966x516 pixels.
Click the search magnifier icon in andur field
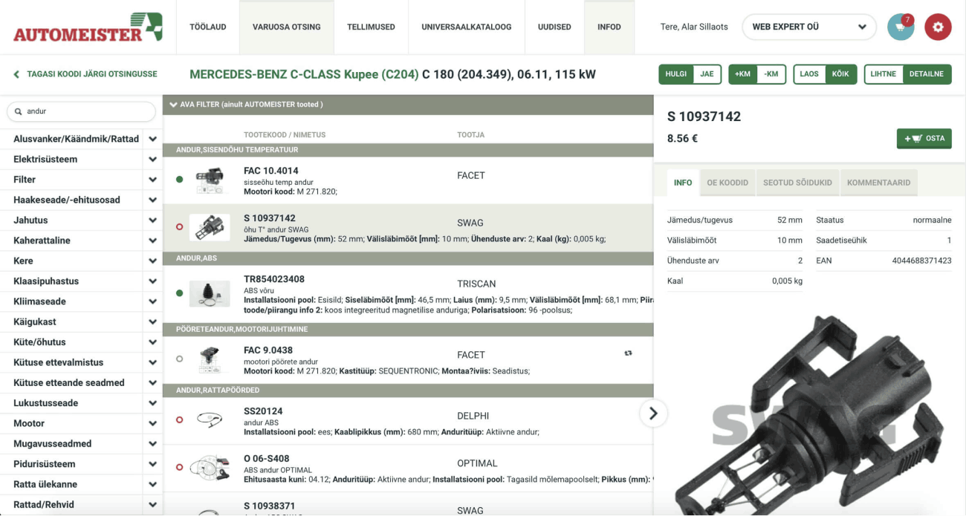coord(18,111)
